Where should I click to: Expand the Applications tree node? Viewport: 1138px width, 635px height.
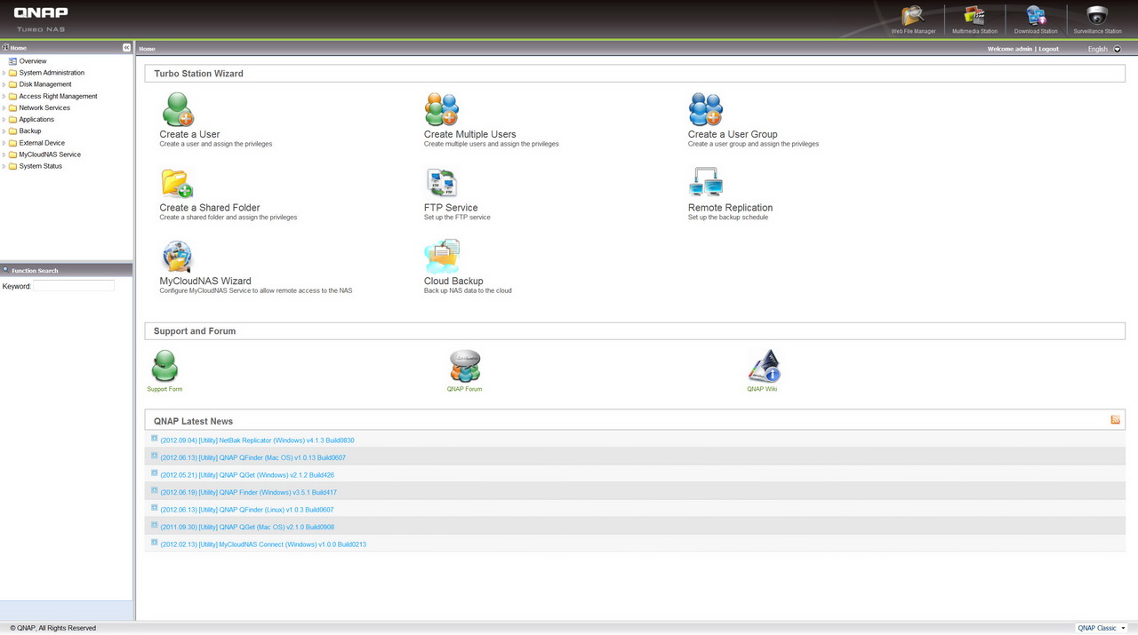(x=4, y=119)
